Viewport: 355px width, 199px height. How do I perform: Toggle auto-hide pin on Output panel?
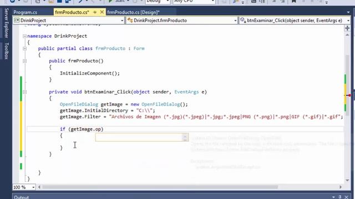pos(340,197)
